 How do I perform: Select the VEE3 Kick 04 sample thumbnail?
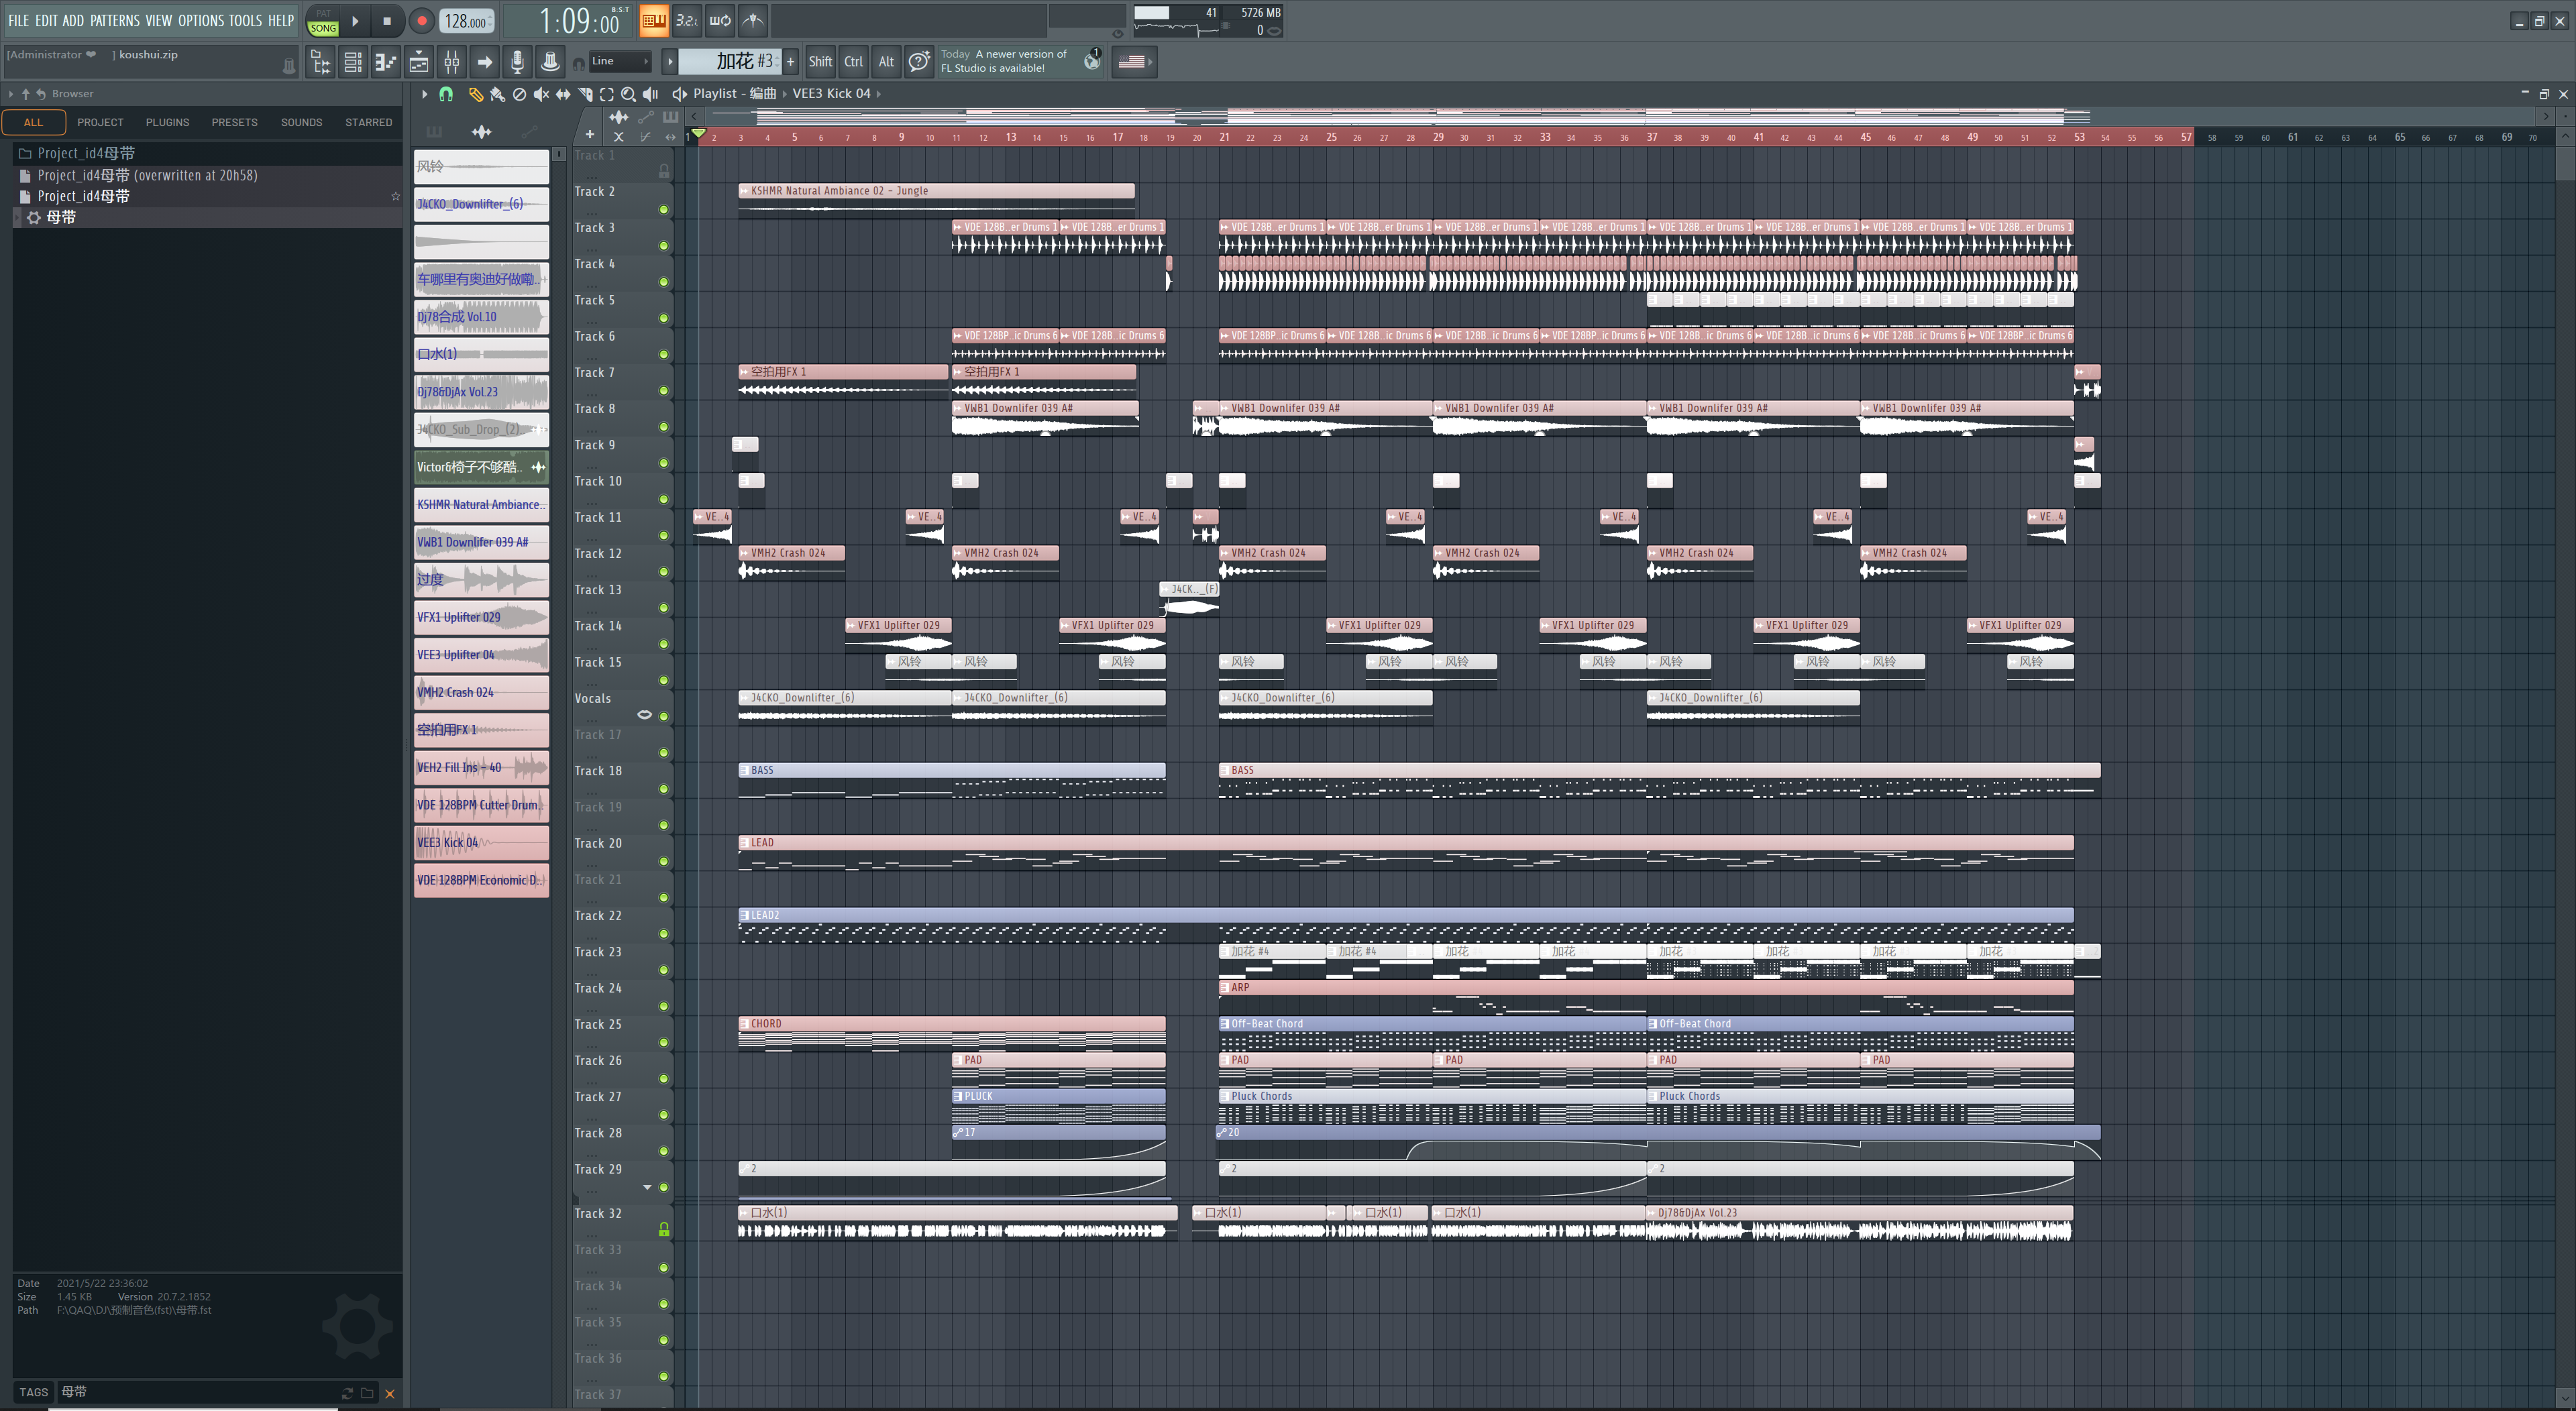(x=481, y=843)
